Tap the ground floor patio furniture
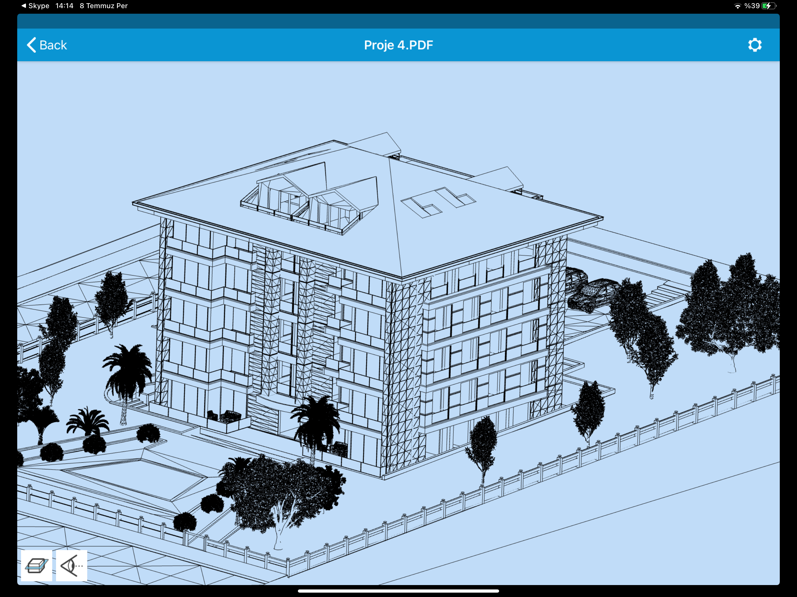Image resolution: width=797 pixels, height=597 pixels. [x=224, y=417]
